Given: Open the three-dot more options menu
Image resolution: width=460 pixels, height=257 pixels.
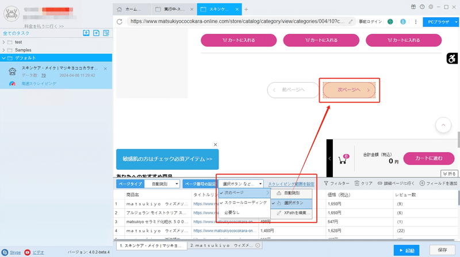Looking at the screenshot, I should [x=416, y=22].
